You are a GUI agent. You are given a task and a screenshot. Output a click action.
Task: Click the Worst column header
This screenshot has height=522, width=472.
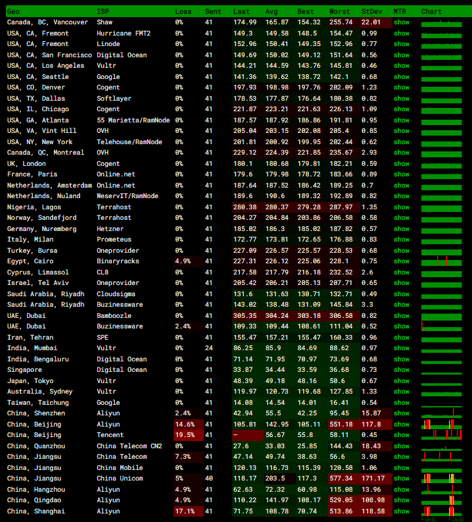(340, 12)
